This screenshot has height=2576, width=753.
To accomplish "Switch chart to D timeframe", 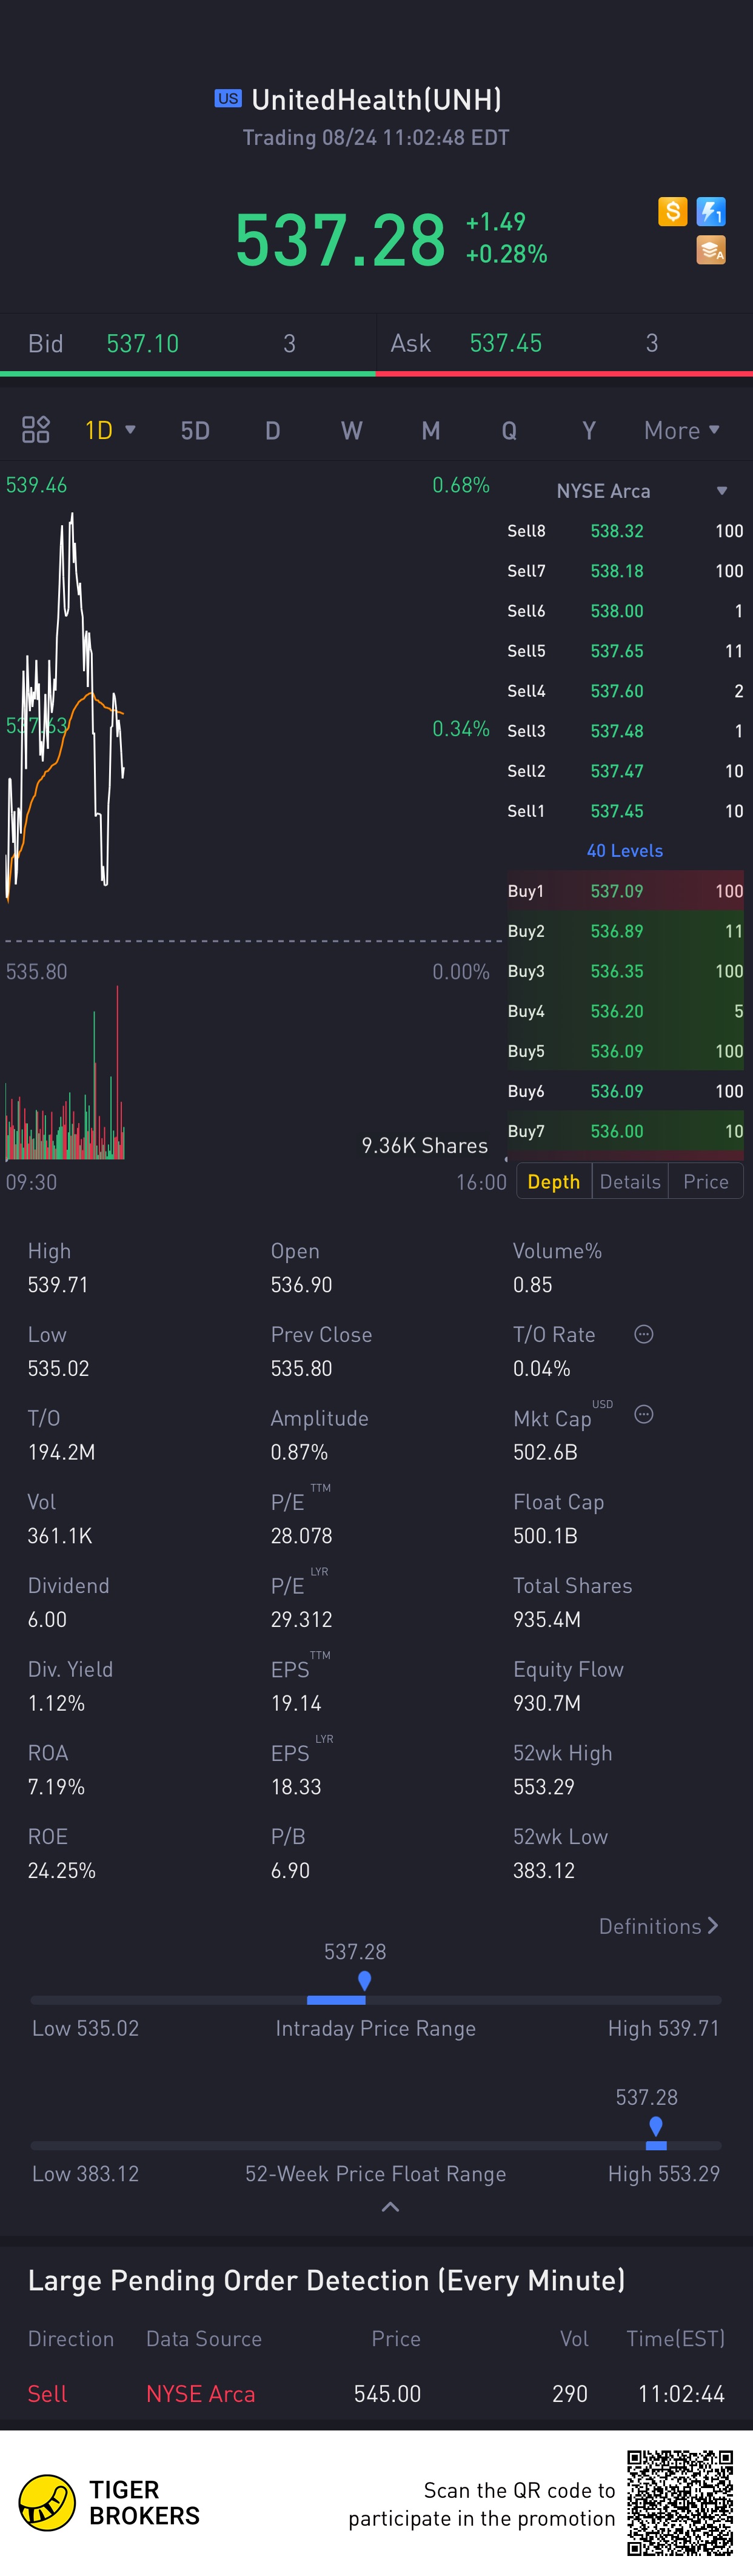I will (273, 431).
